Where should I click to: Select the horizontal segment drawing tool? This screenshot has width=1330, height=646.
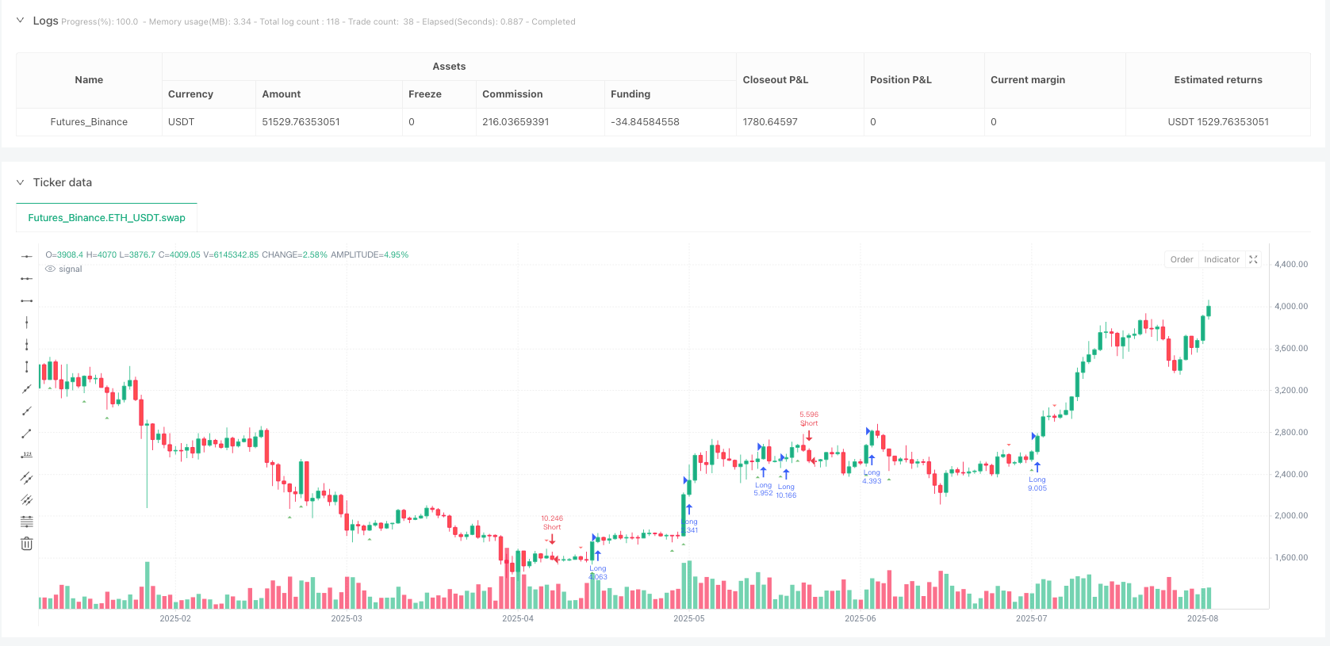pos(26,300)
